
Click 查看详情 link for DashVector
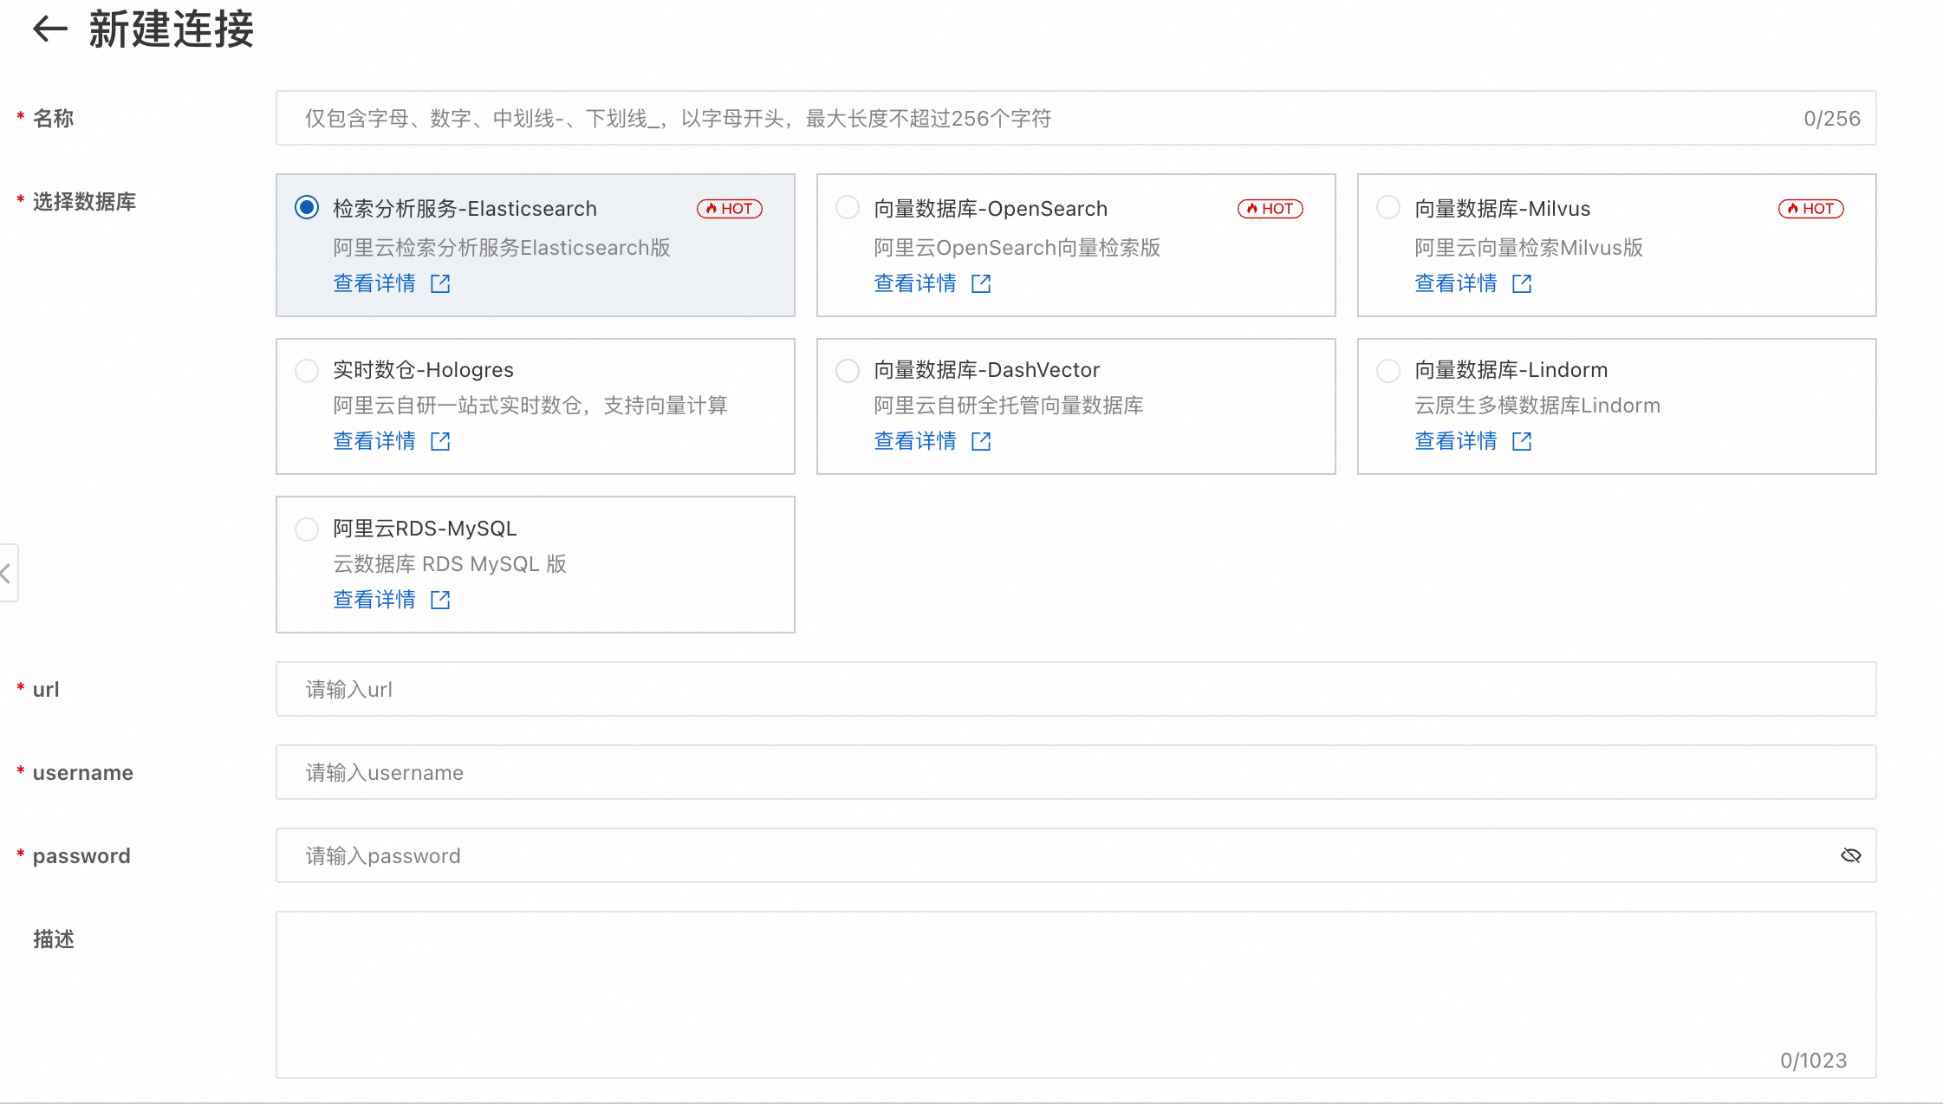[x=914, y=441]
